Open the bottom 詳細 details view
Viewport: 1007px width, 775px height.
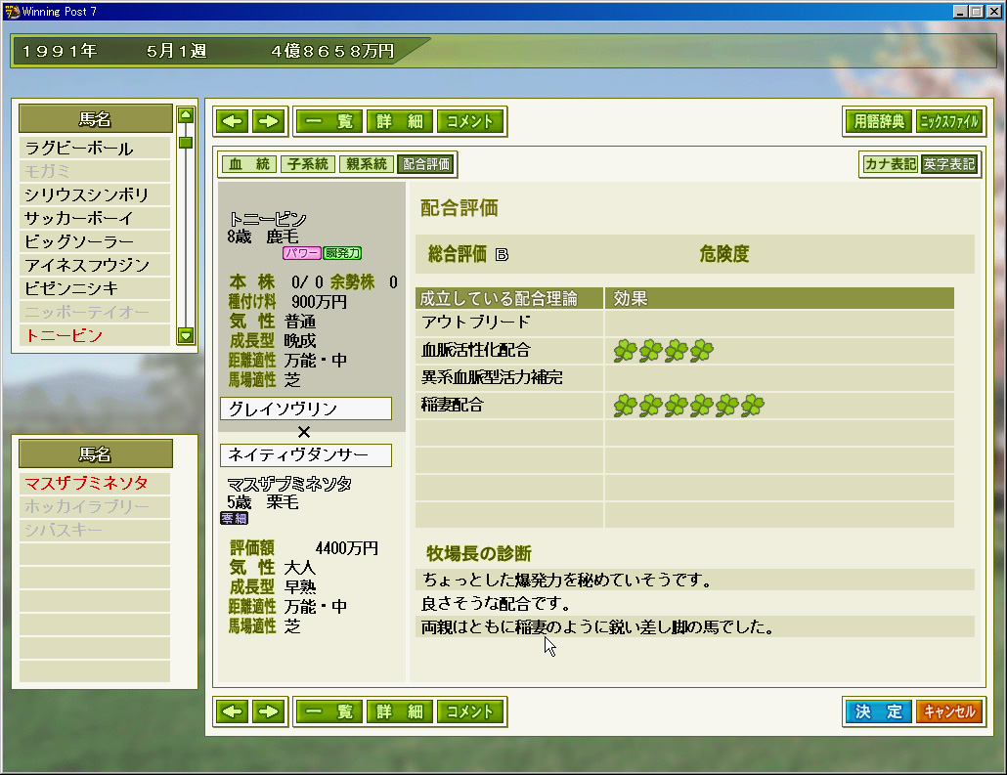400,711
